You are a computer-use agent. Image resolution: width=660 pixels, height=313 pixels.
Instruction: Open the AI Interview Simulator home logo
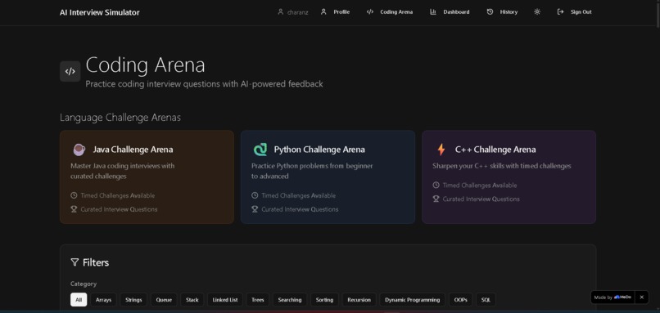pyautogui.click(x=99, y=12)
